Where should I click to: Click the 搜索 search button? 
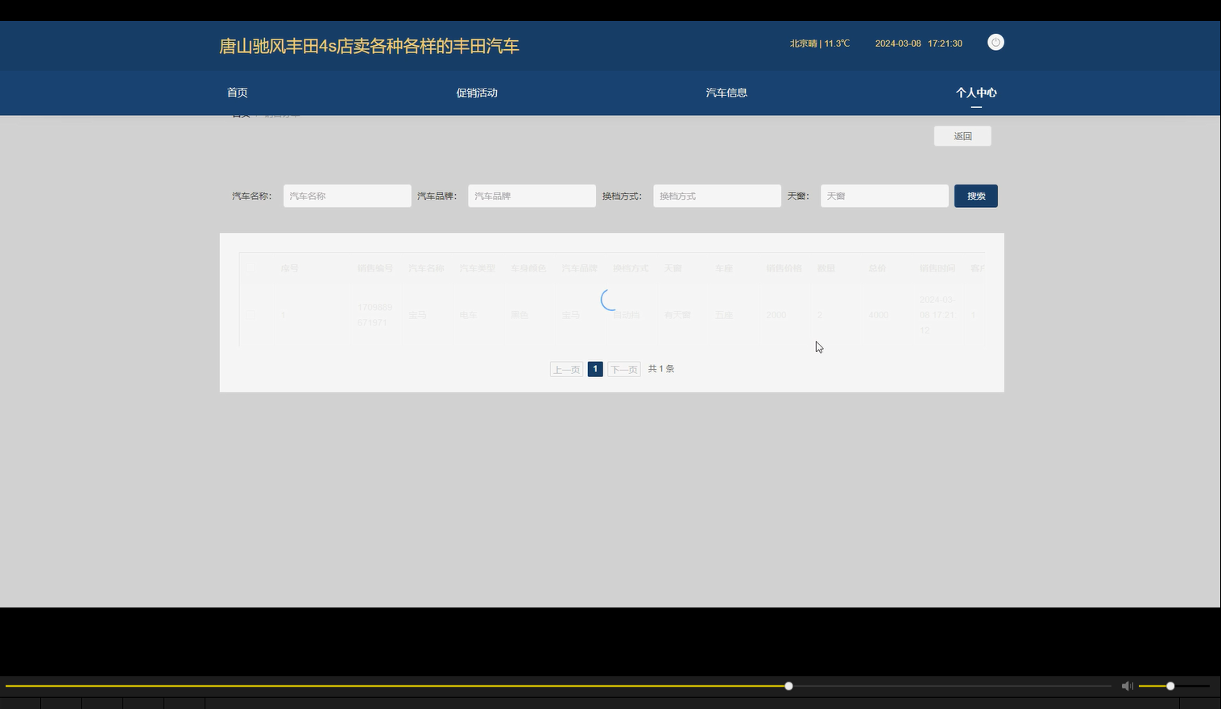(976, 196)
